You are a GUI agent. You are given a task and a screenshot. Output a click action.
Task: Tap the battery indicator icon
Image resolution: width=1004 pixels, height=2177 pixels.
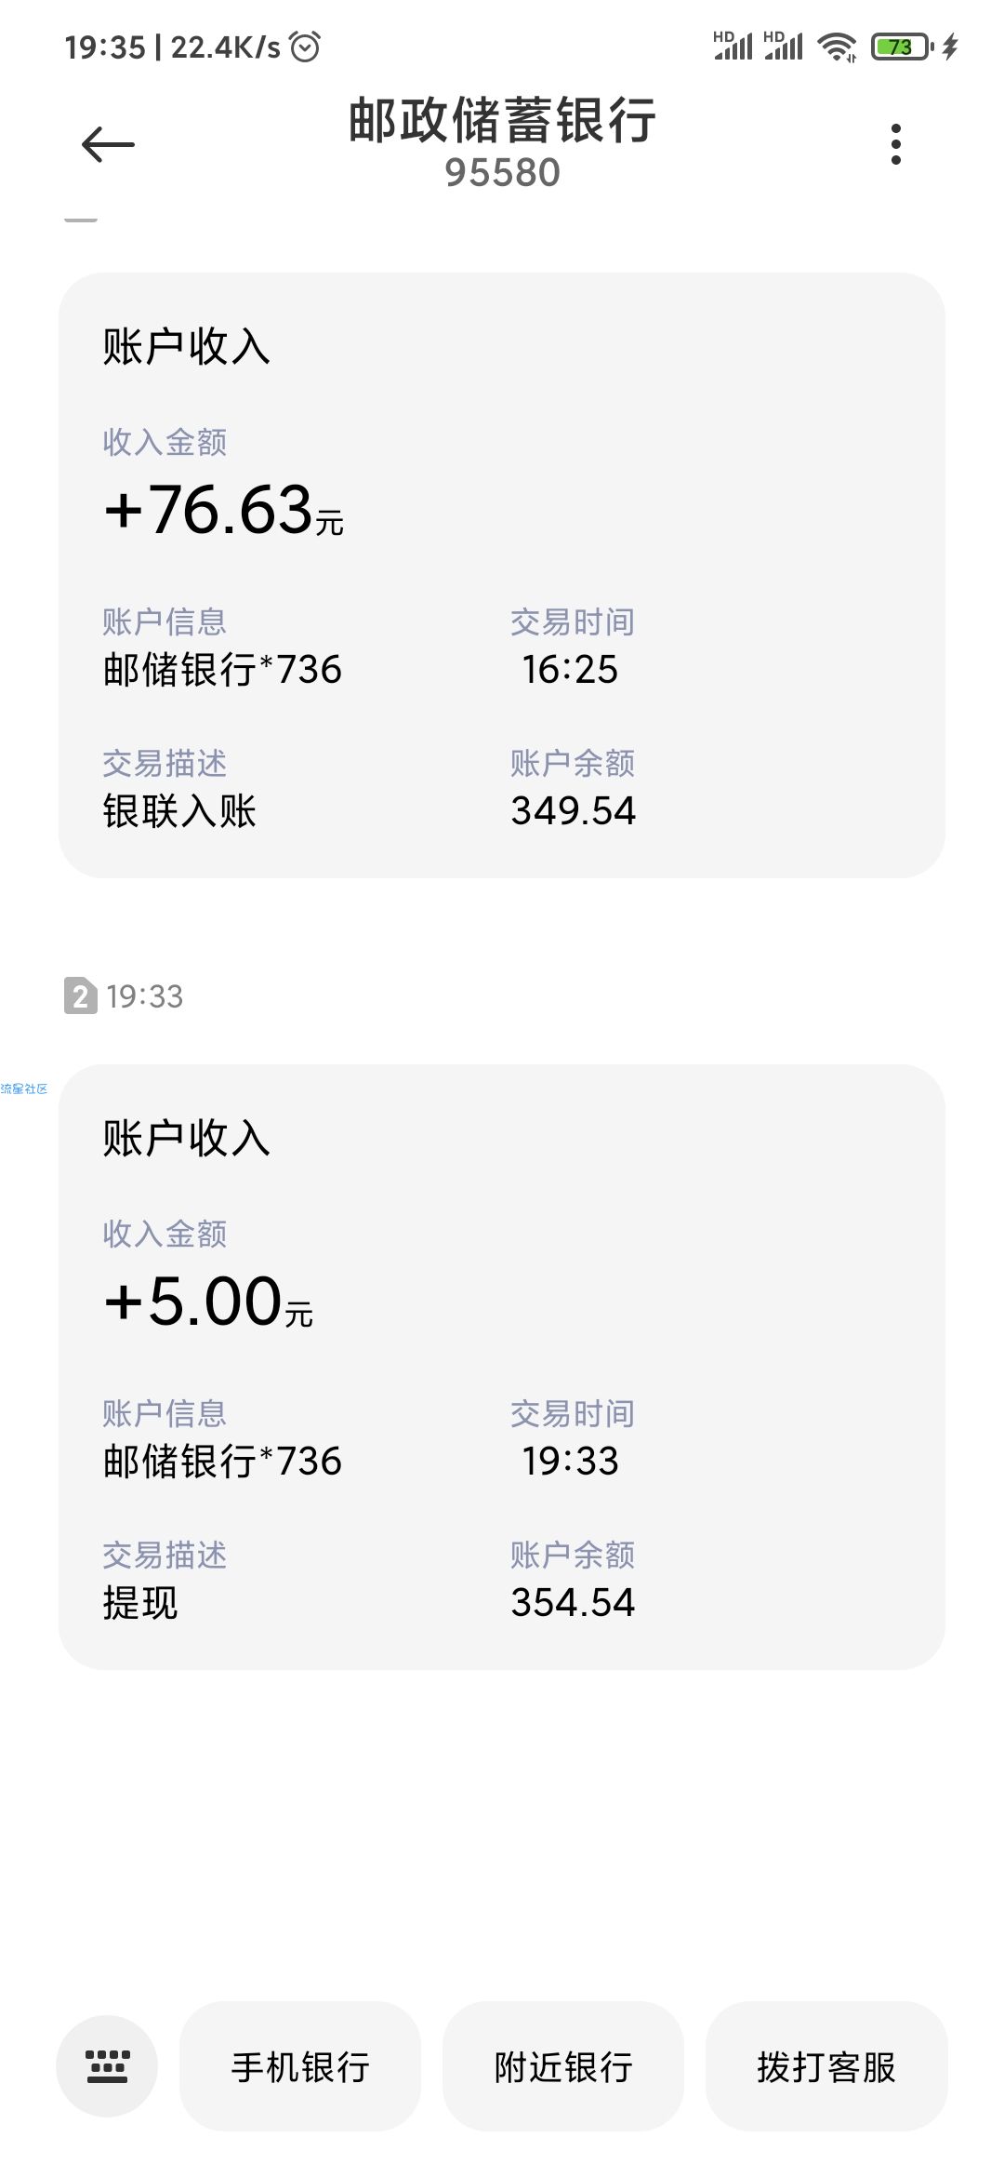[901, 47]
